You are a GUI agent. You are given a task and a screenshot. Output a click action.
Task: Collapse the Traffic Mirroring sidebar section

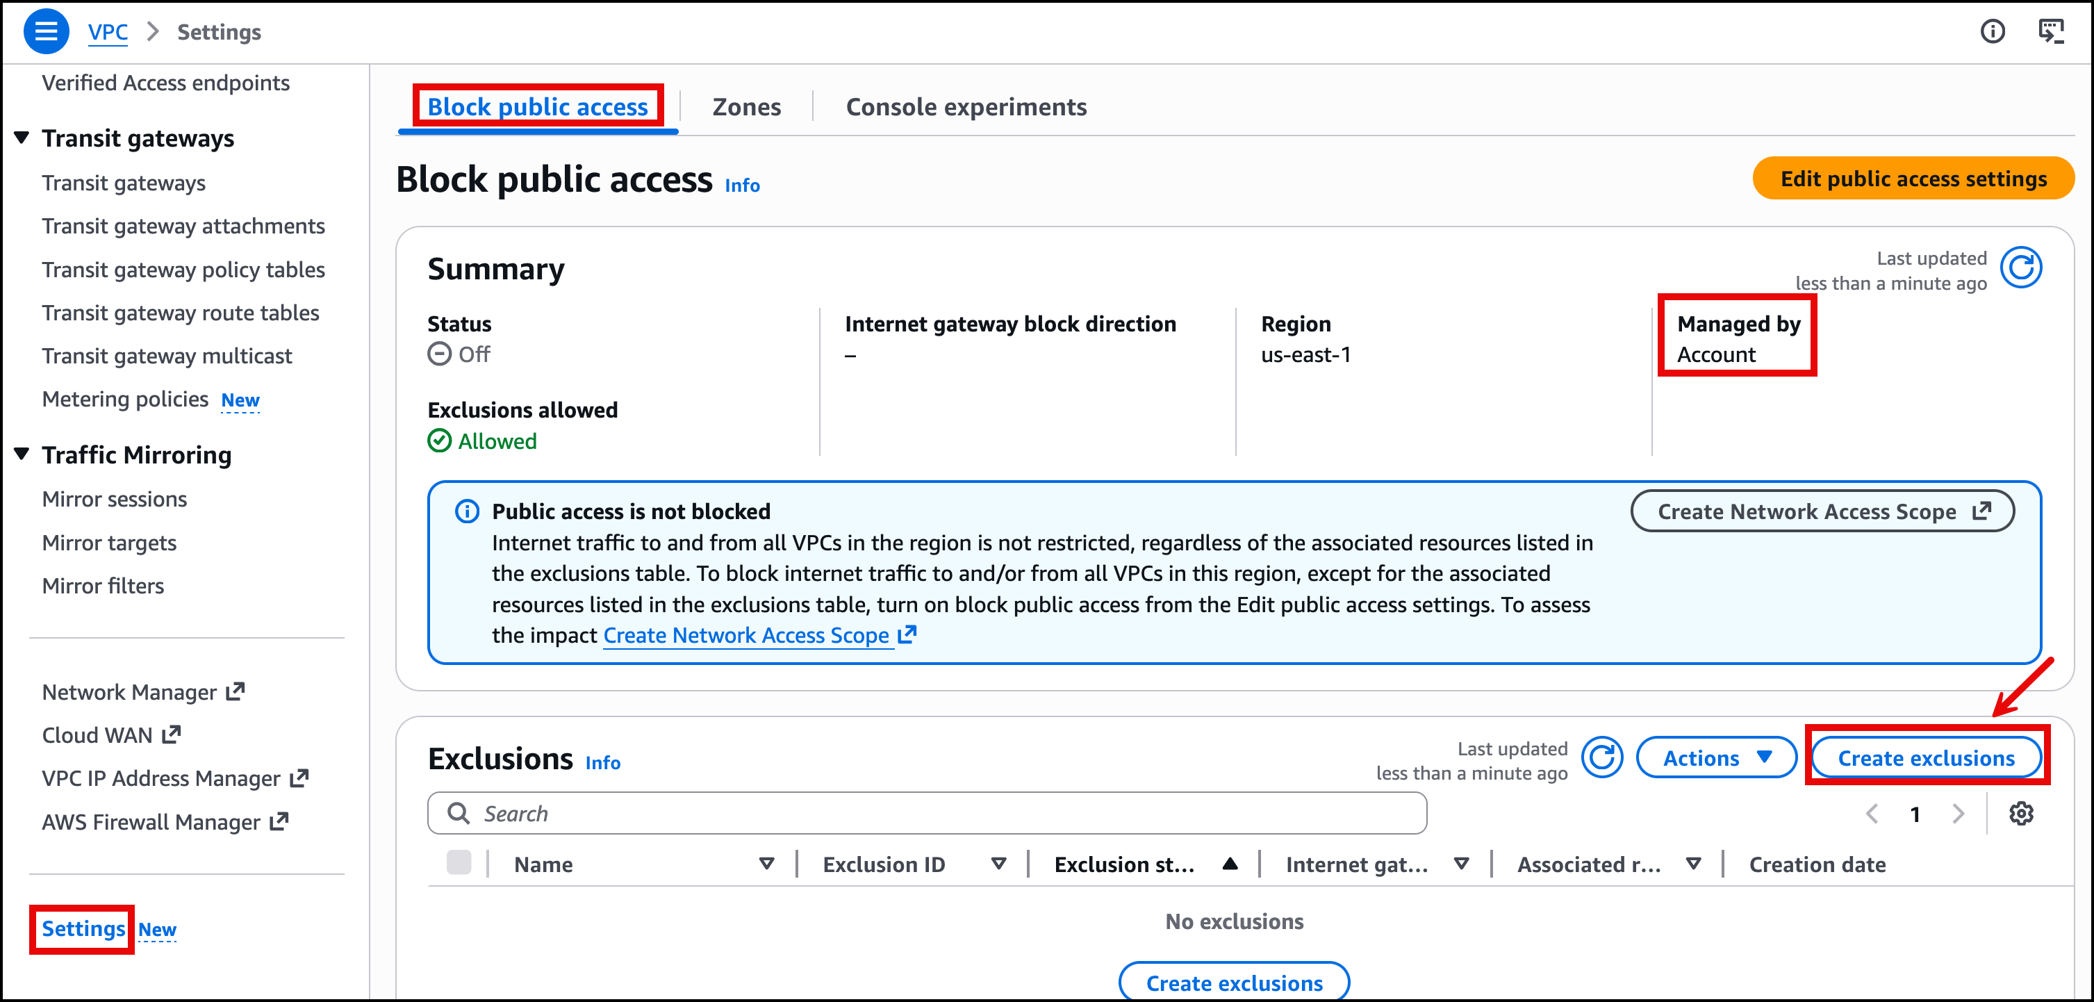click(x=22, y=454)
